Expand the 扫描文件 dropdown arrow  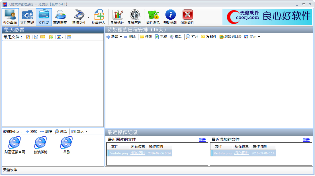click(x=88, y=17)
